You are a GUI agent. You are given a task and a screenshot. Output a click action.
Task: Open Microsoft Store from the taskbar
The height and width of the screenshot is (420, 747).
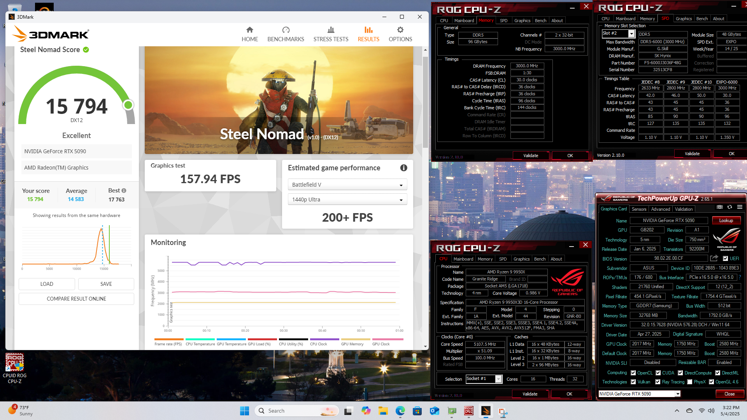point(417,411)
